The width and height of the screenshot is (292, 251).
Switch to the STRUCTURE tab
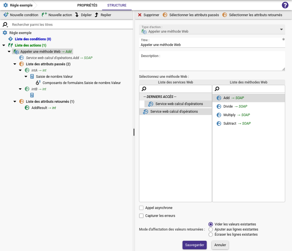(117, 5)
